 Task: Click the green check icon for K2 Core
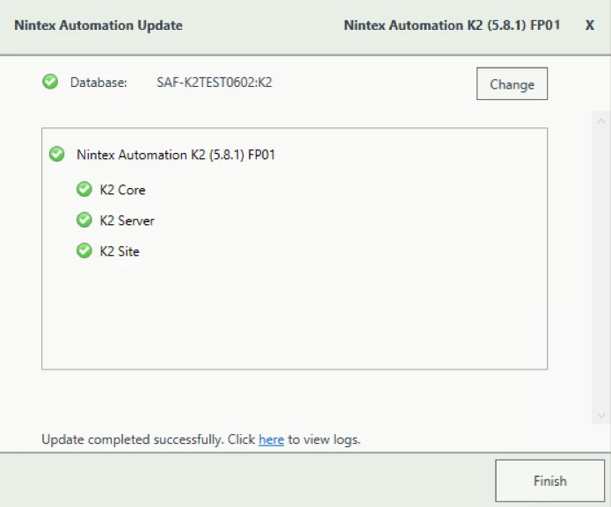pyautogui.click(x=84, y=189)
